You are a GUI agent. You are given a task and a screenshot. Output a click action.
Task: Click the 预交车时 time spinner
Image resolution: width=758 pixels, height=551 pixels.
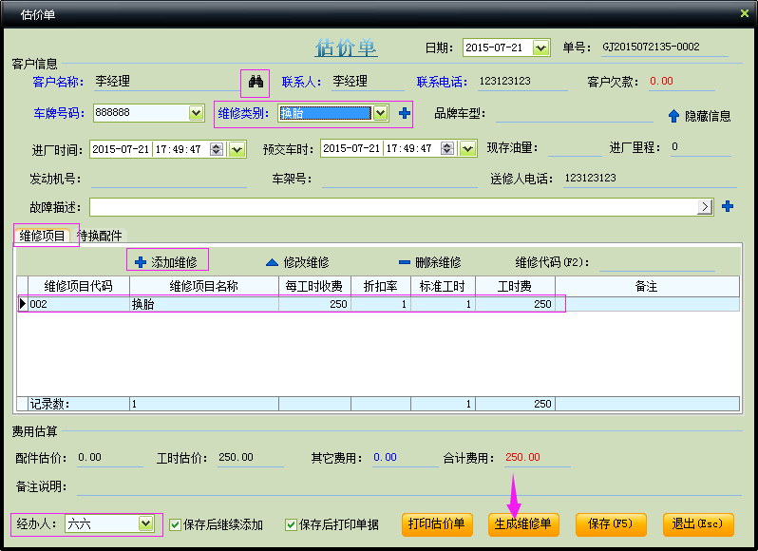(447, 148)
